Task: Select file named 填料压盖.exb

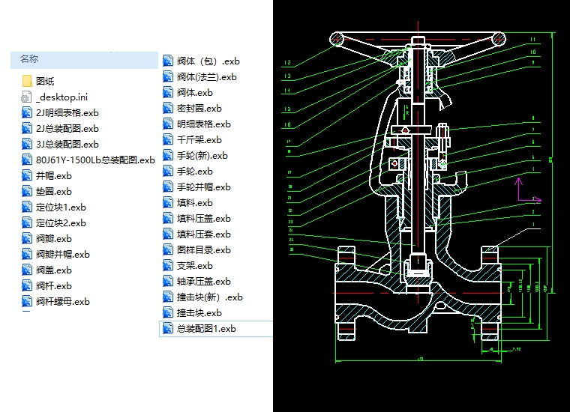Action: [203, 219]
